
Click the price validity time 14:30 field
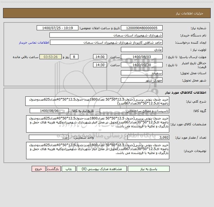point(100,65)
